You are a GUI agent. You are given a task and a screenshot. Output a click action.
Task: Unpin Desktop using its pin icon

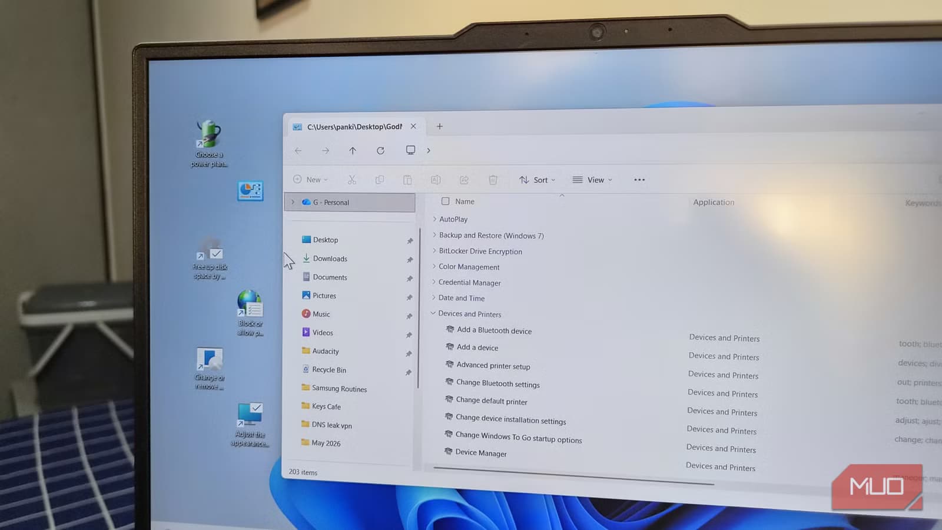pos(410,241)
